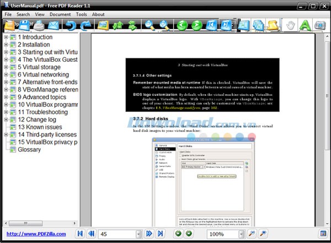Viewport: 331px width, 243px height.
Task: Click the next page button in bottom bar
Action: pos(149,234)
